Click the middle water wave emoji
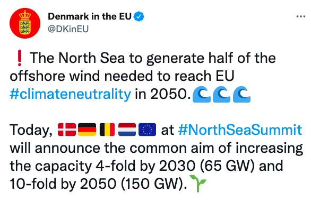 point(221,94)
